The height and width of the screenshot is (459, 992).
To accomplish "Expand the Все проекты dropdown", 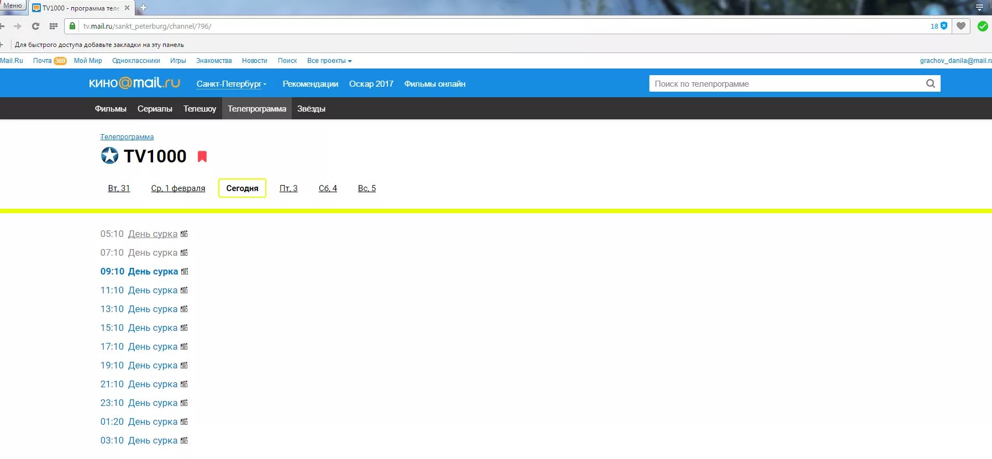I will tap(329, 61).
